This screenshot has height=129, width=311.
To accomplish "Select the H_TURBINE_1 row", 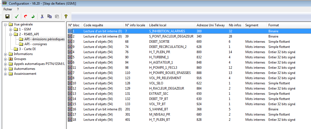I will click(x=158, y=57).
